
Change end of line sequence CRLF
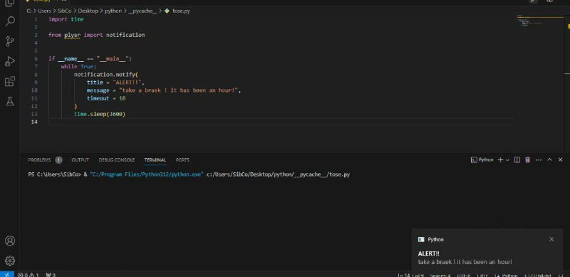(482, 275)
